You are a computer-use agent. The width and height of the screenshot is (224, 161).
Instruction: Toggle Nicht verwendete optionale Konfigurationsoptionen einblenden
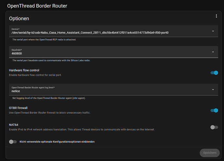pyautogui.click(x=13, y=142)
